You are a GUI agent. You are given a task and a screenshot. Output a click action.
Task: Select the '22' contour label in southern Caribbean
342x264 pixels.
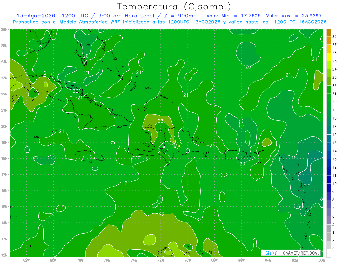(x=162, y=214)
